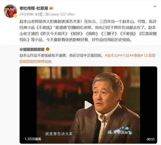This screenshot has width=161, height=145.
Task: Click the 三星Galaxy S22 Ultra source link
Action: click(58, 14)
